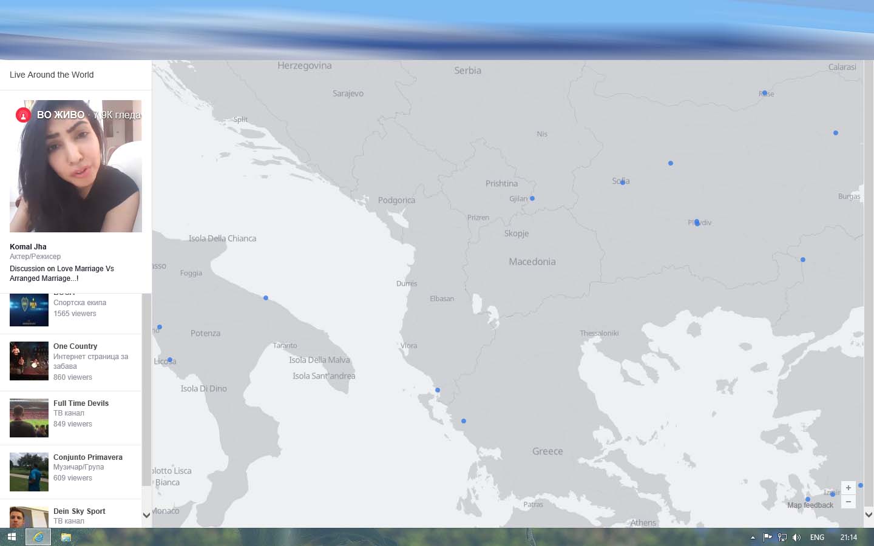
Task: Select the live dot on the coast south of Vlora
Action: [438, 390]
